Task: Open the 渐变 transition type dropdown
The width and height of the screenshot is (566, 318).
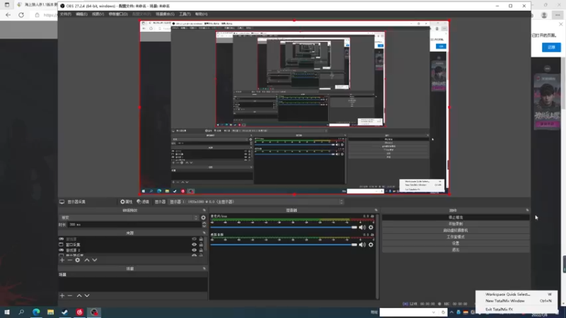Action: point(129,218)
